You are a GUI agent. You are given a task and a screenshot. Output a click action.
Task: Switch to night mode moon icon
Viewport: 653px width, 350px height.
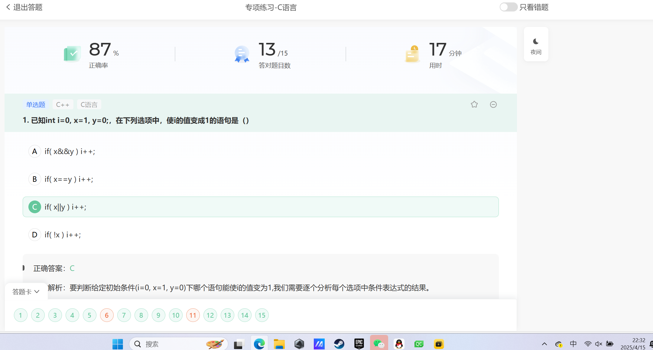(536, 44)
